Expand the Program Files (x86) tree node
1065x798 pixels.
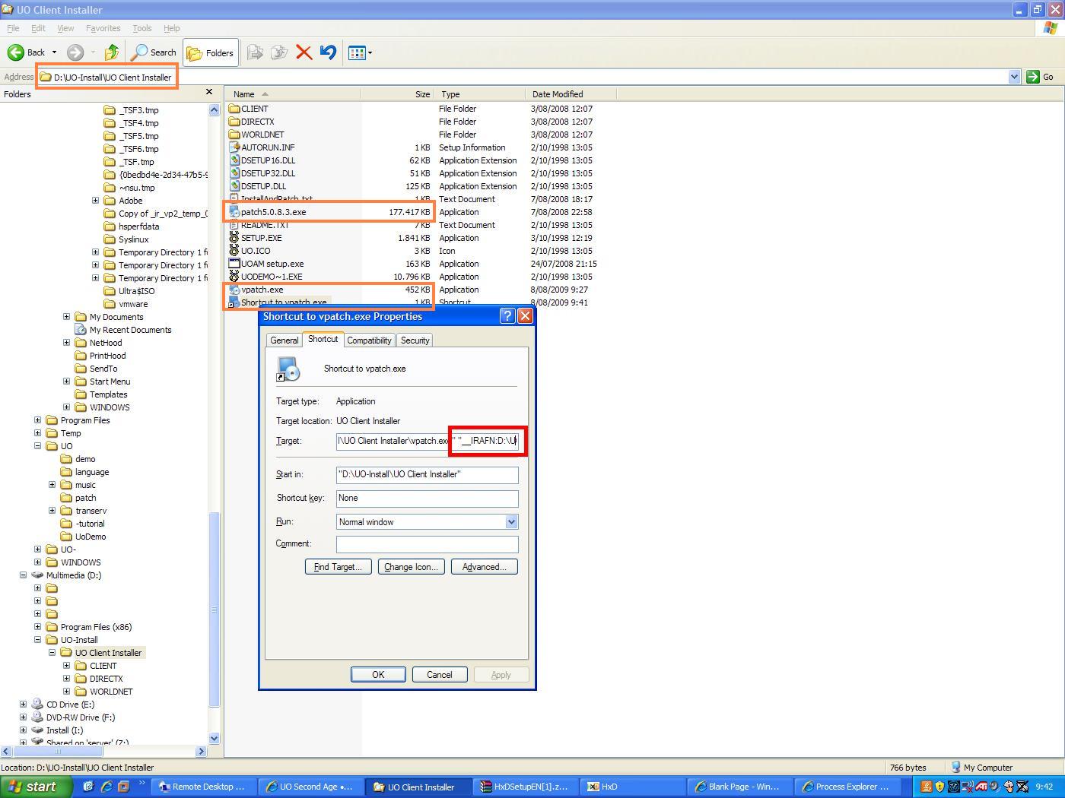click(x=37, y=627)
